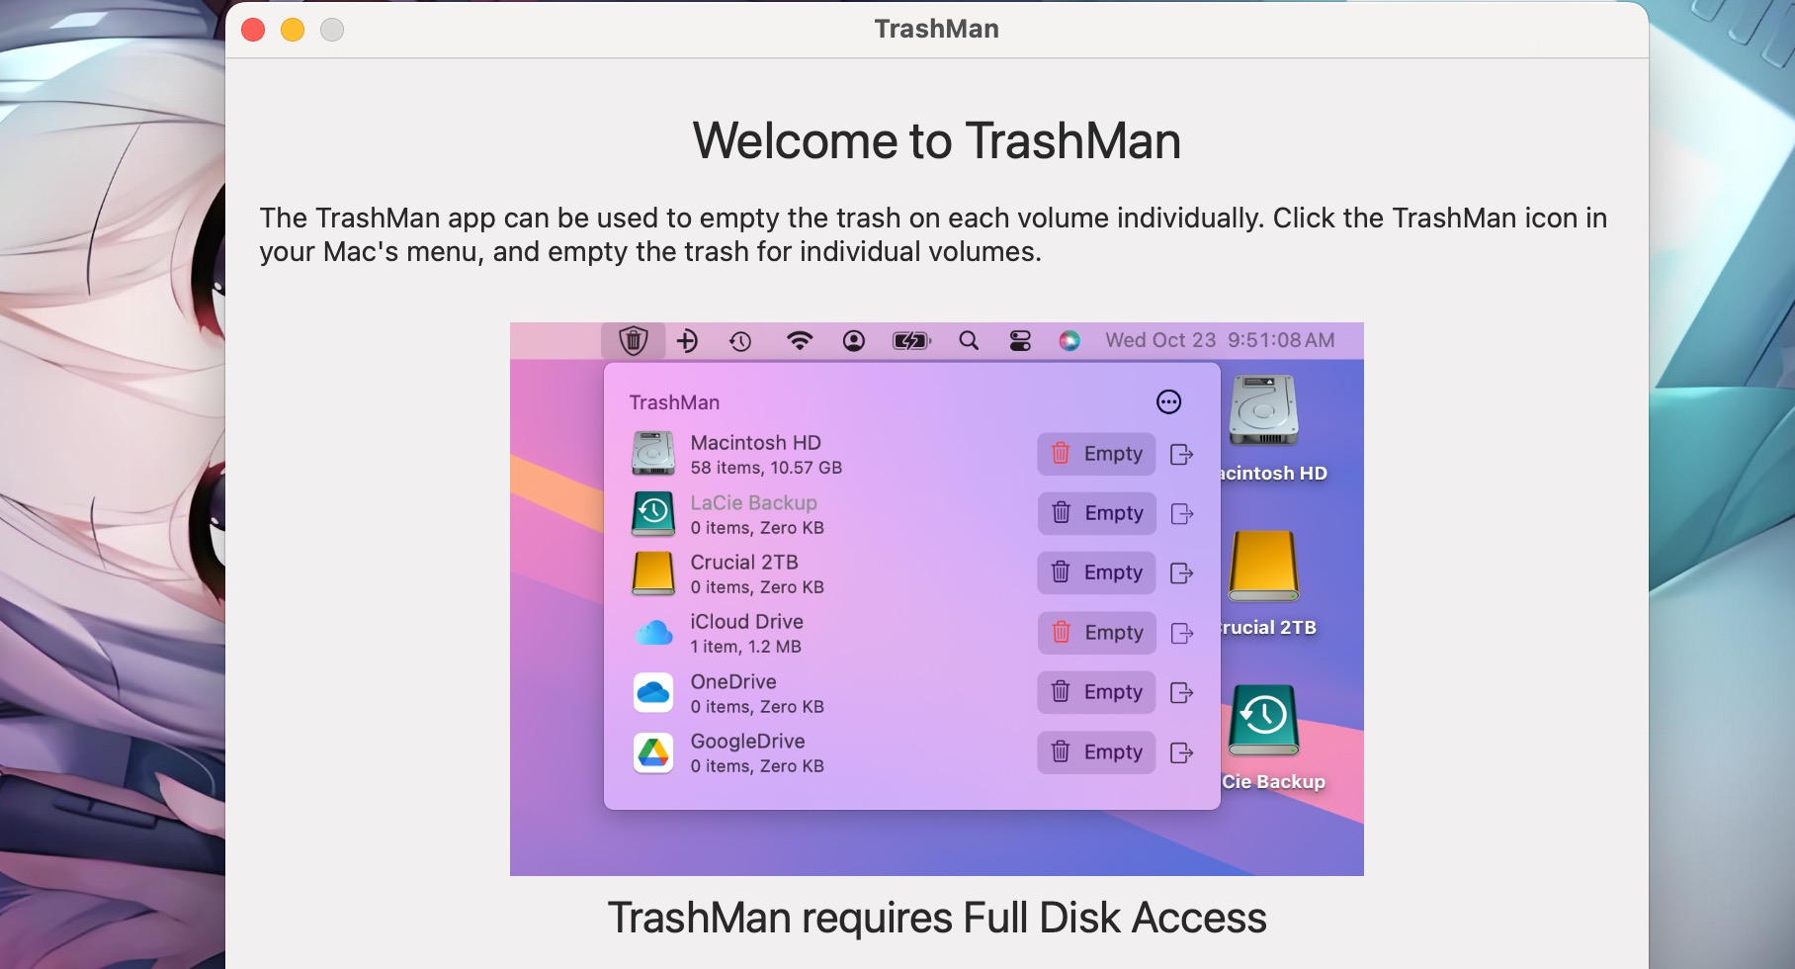Click the iCloud Drive cloud icon in list
This screenshot has height=969, width=1795.
[653, 633]
